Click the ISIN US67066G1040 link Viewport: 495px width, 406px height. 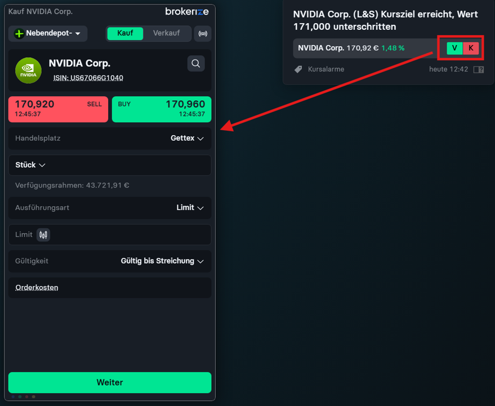[88, 78]
